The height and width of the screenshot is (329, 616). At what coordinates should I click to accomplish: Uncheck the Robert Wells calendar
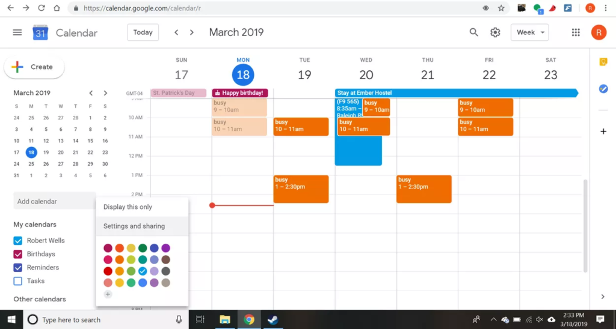(x=18, y=241)
